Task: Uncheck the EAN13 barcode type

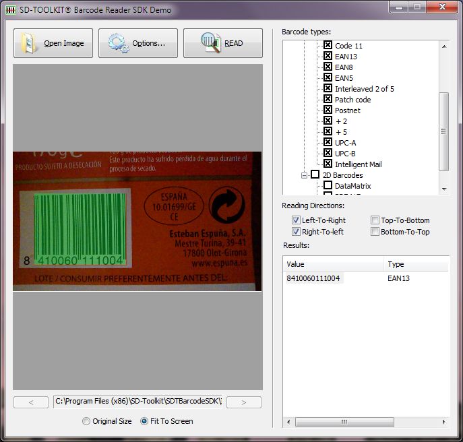Action: (328, 57)
